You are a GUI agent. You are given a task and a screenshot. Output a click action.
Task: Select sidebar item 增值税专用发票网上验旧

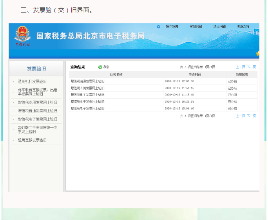click(38, 103)
